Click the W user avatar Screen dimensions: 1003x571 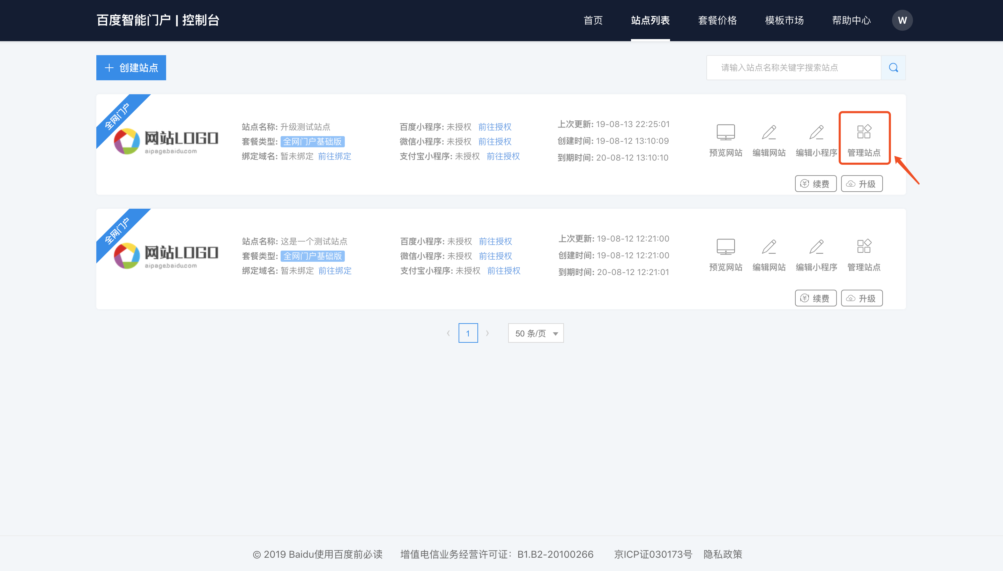tap(902, 20)
